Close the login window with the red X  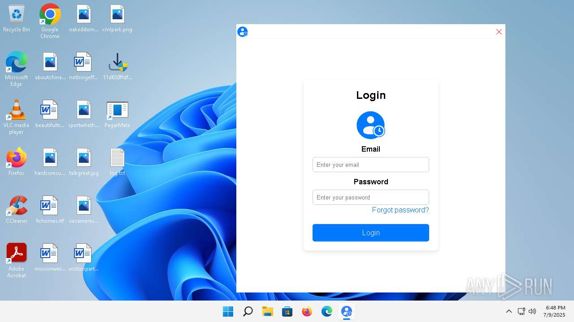499,32
